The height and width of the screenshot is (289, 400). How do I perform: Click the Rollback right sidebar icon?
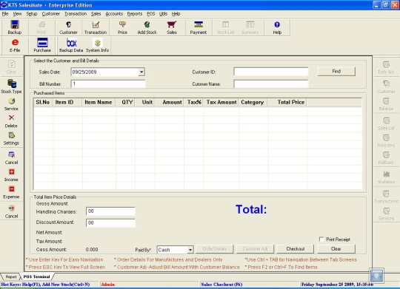(x=386, y=158)
